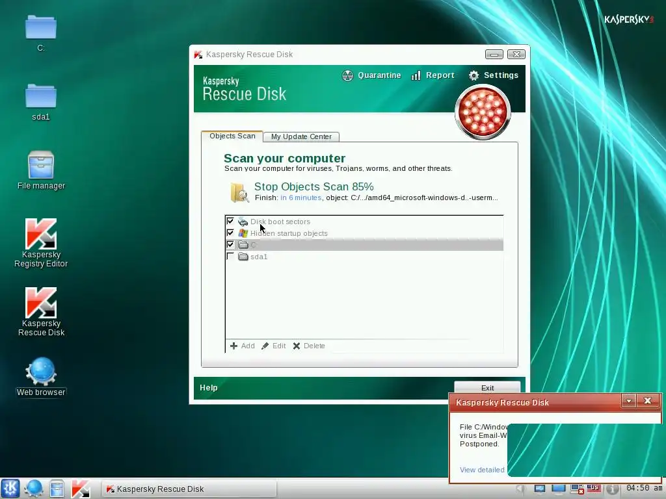The height and width of the screenshot is (499, 666).
Task: Expand the notification popup dropdown arrow
Action: click(629, 401)
